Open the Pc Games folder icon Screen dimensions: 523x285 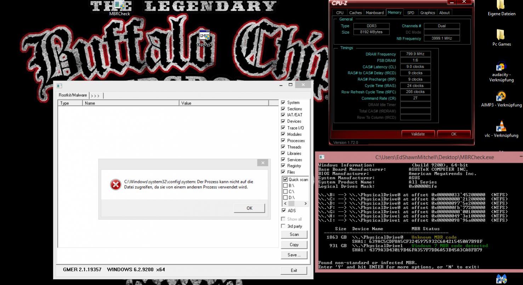501,38
